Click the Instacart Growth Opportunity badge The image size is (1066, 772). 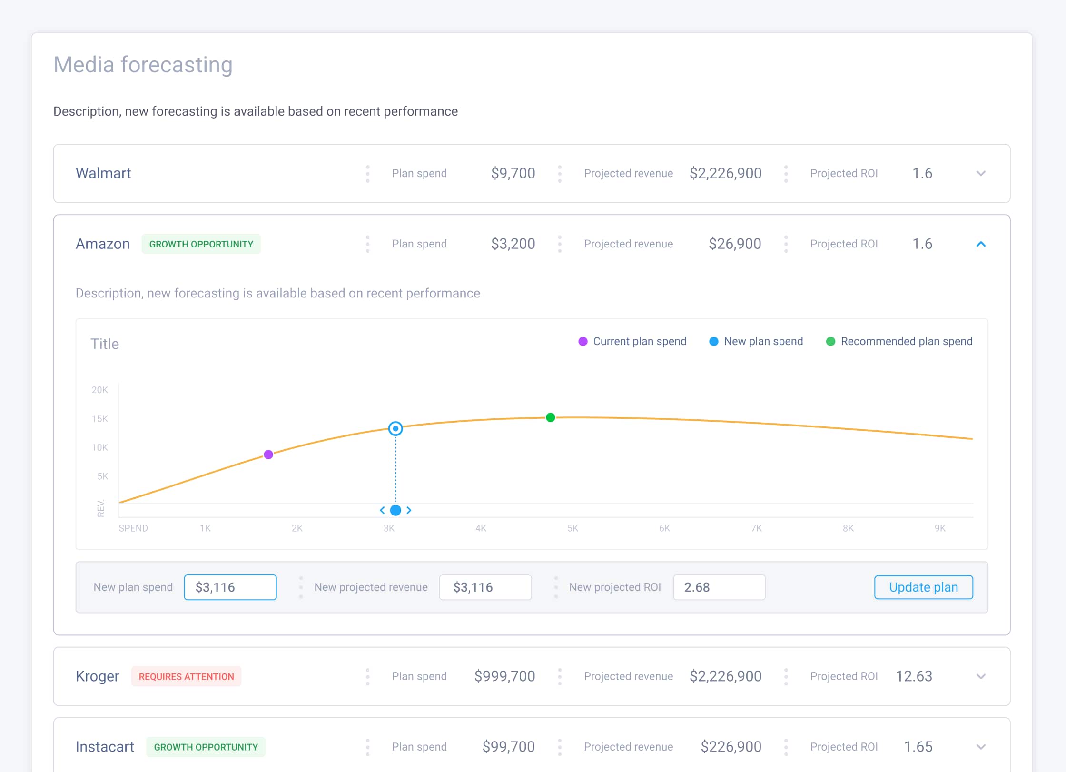point(206,747)
